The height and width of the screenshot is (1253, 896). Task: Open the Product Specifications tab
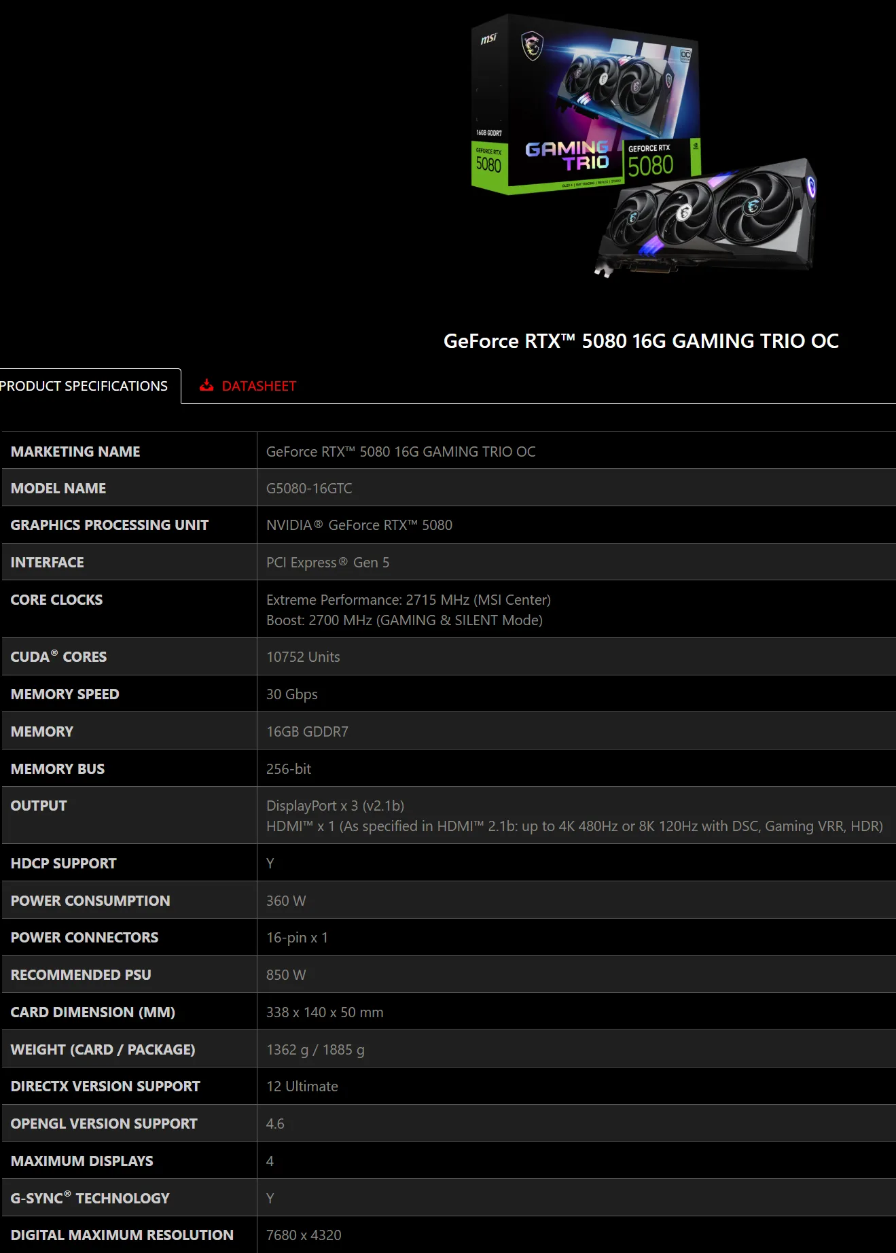[x=84, y=386]
